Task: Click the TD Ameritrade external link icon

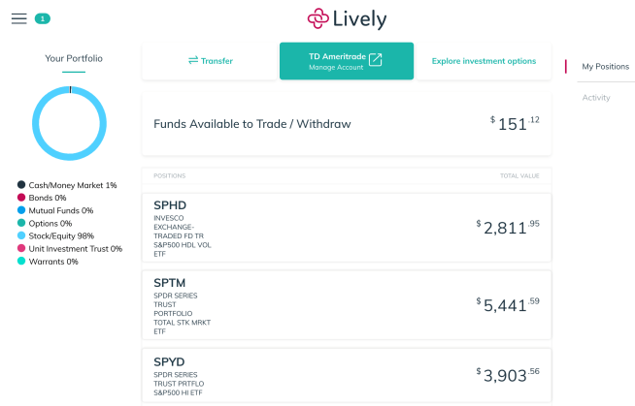Action: click(376, 59)
